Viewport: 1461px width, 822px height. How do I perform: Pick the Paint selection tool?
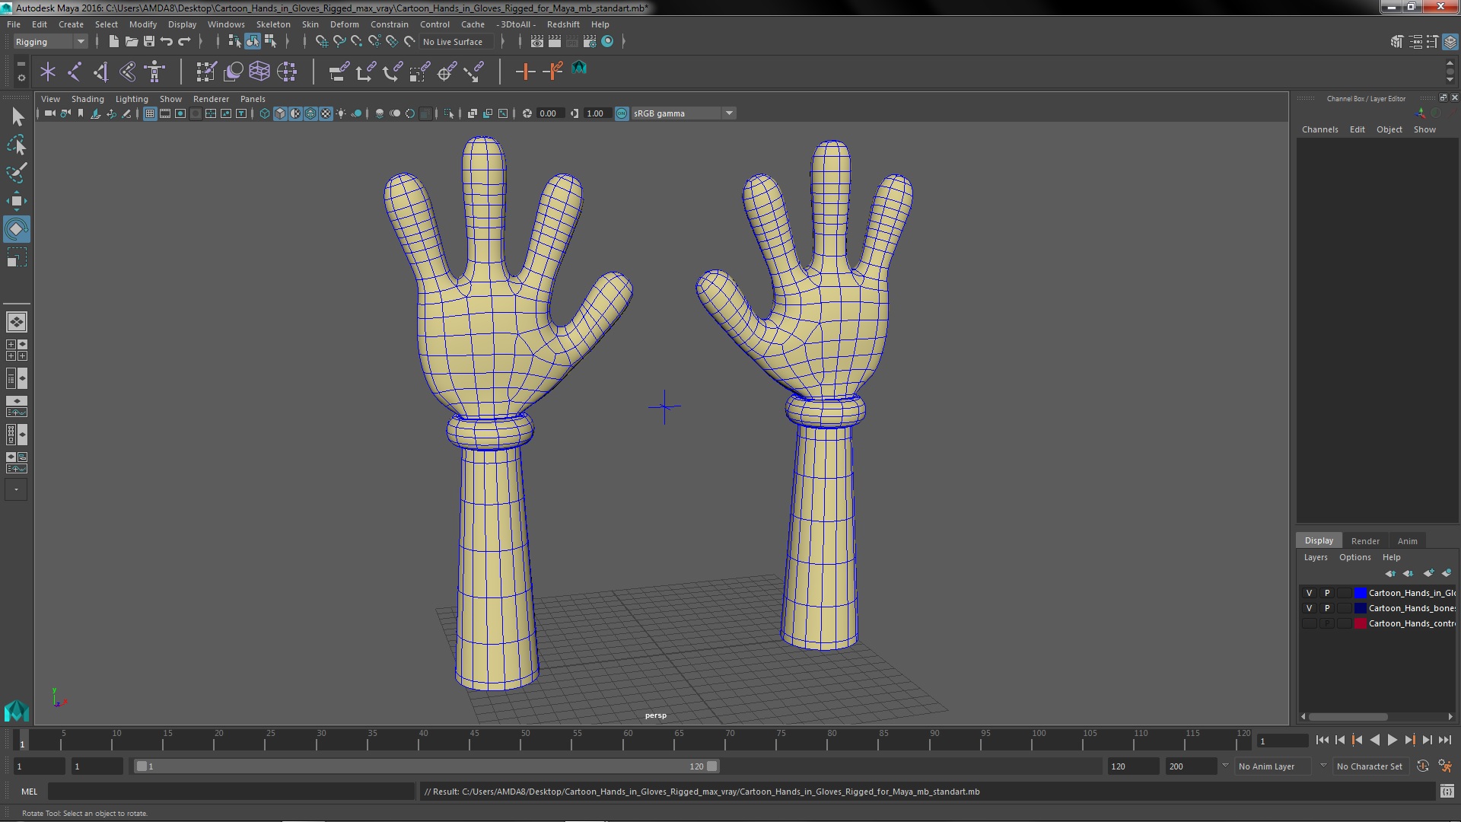17,173
